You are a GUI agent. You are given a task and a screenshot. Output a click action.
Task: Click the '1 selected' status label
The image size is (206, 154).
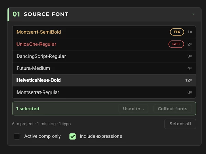28,109
